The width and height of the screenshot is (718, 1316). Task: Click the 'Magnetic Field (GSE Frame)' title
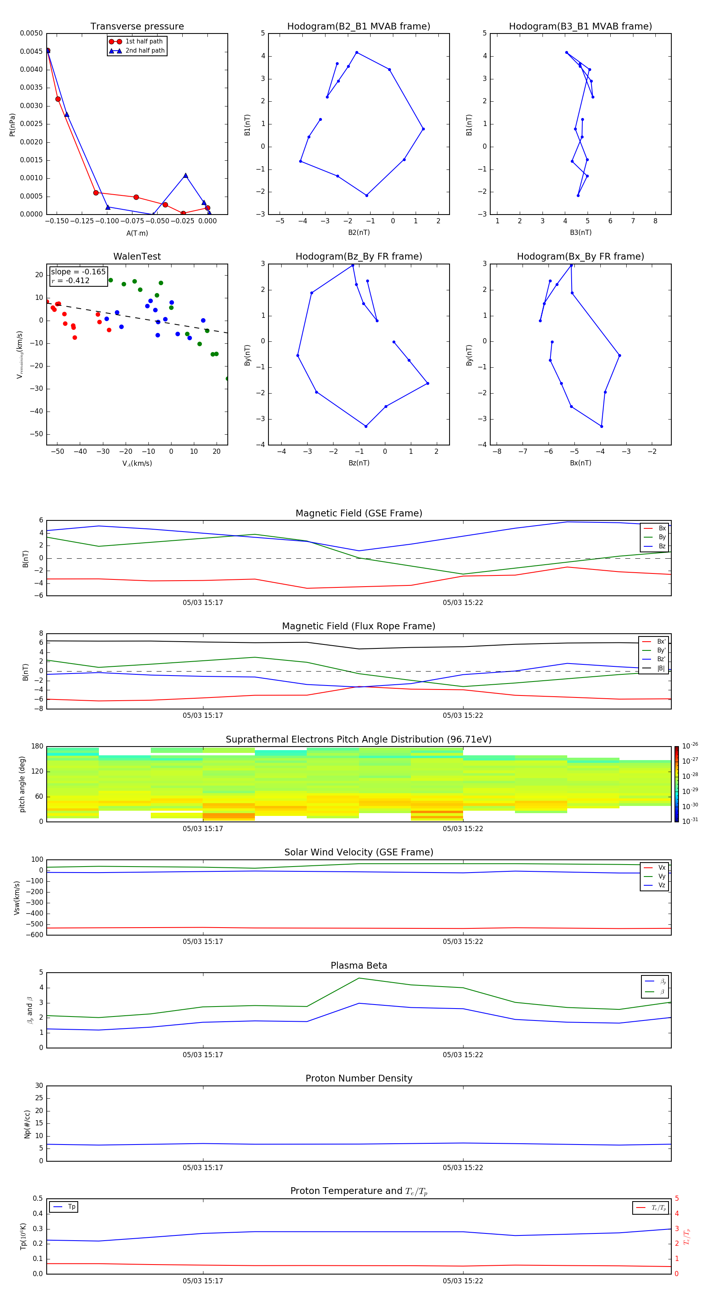[x=359, y=513]
